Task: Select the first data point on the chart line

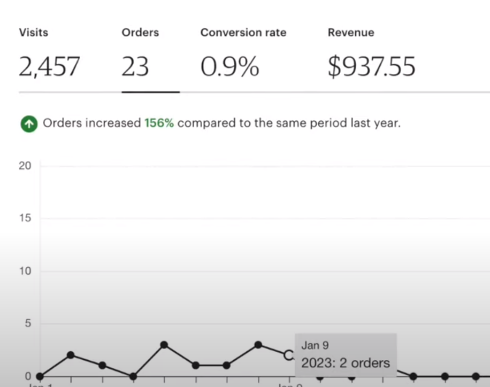Action: pos(40,376)
